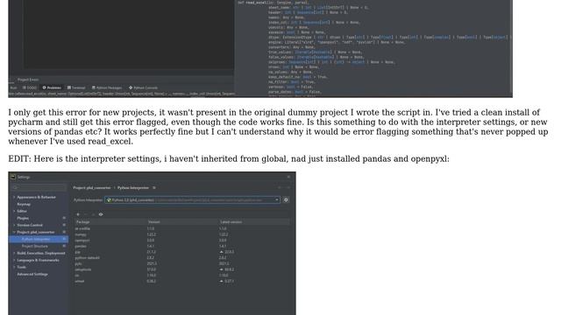Open the Terminal tool window tab
The width and height of the screenshot is (561, 315).
coord(76,87)
